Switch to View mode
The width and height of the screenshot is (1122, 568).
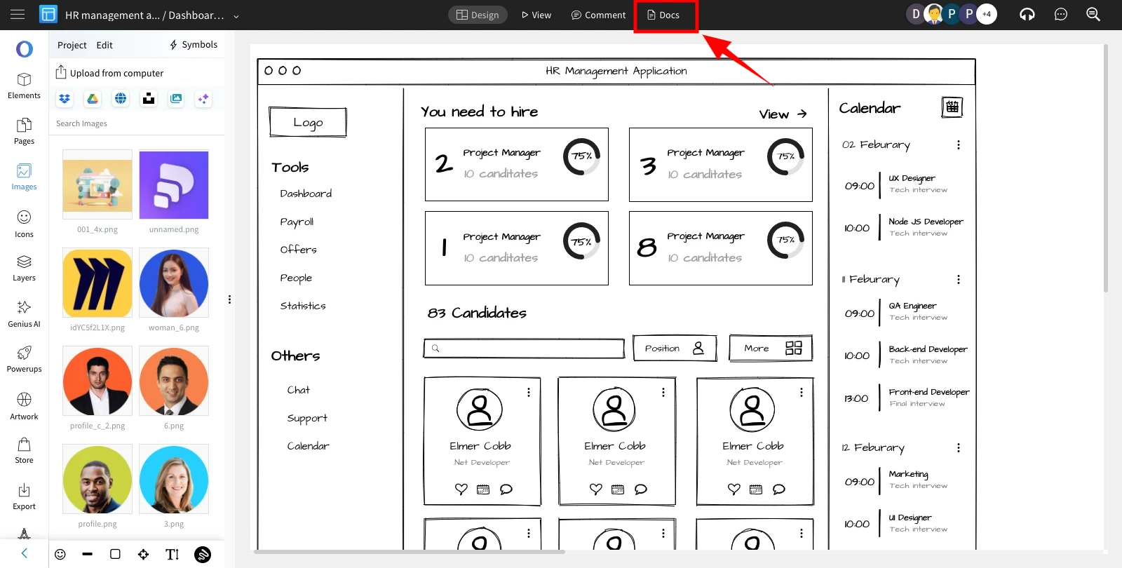click(536, 15)
